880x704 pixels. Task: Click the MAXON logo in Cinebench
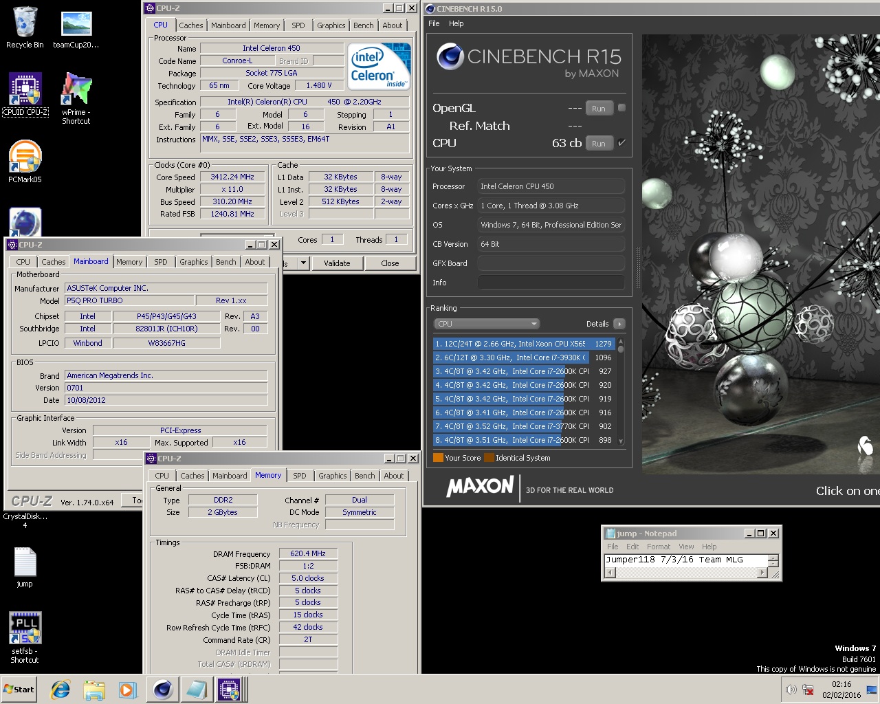point(480,487)
